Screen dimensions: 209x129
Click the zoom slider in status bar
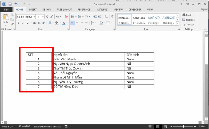coord(184,126)
